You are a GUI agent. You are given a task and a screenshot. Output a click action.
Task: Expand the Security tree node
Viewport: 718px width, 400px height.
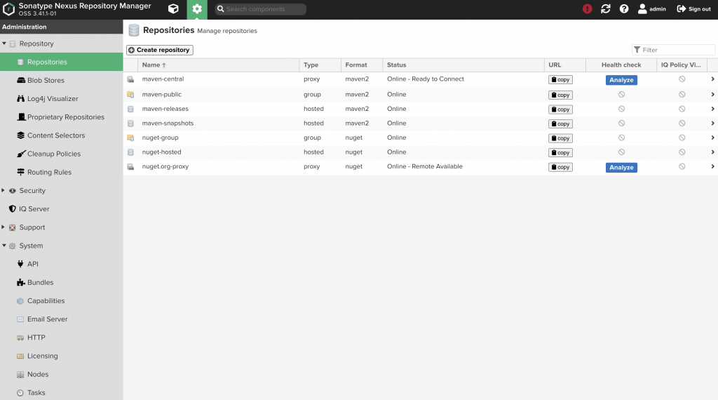4,190
